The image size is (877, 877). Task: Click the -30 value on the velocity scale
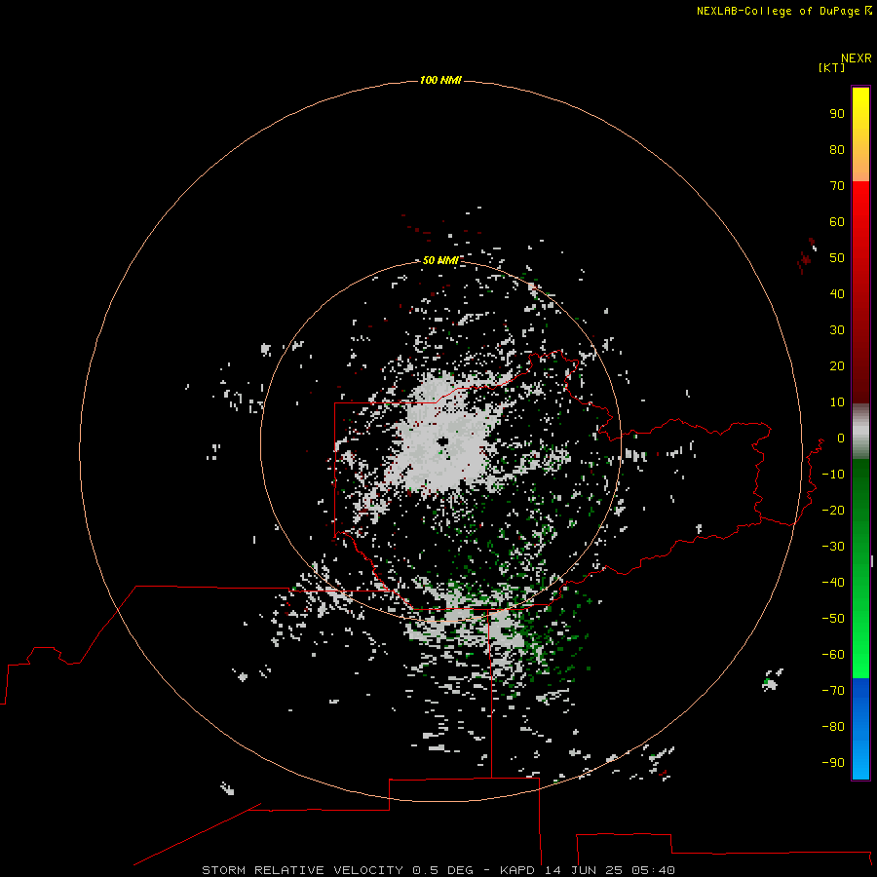(833, 547)
